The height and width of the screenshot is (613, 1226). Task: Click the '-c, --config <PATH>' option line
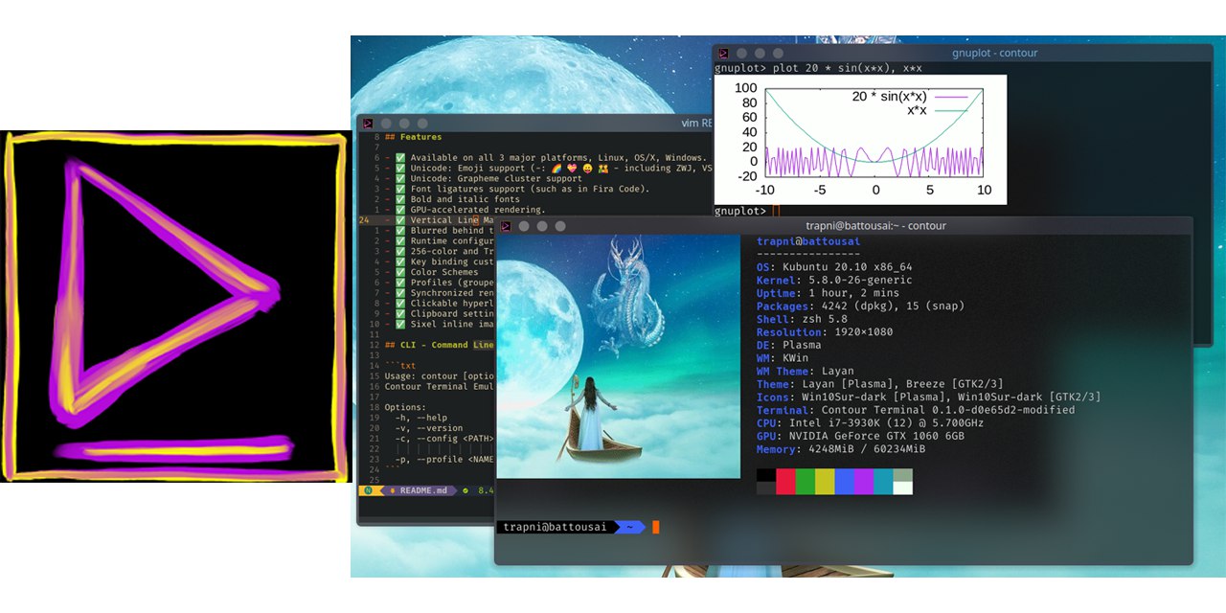(445, 439)
